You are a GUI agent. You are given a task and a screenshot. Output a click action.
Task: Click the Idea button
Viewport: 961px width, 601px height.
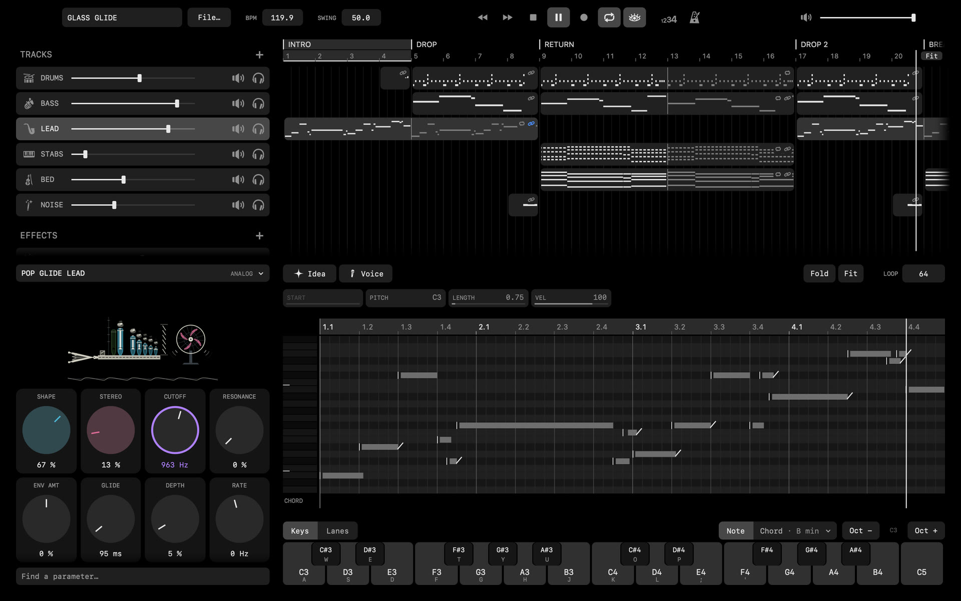click(x=310, y=273)
